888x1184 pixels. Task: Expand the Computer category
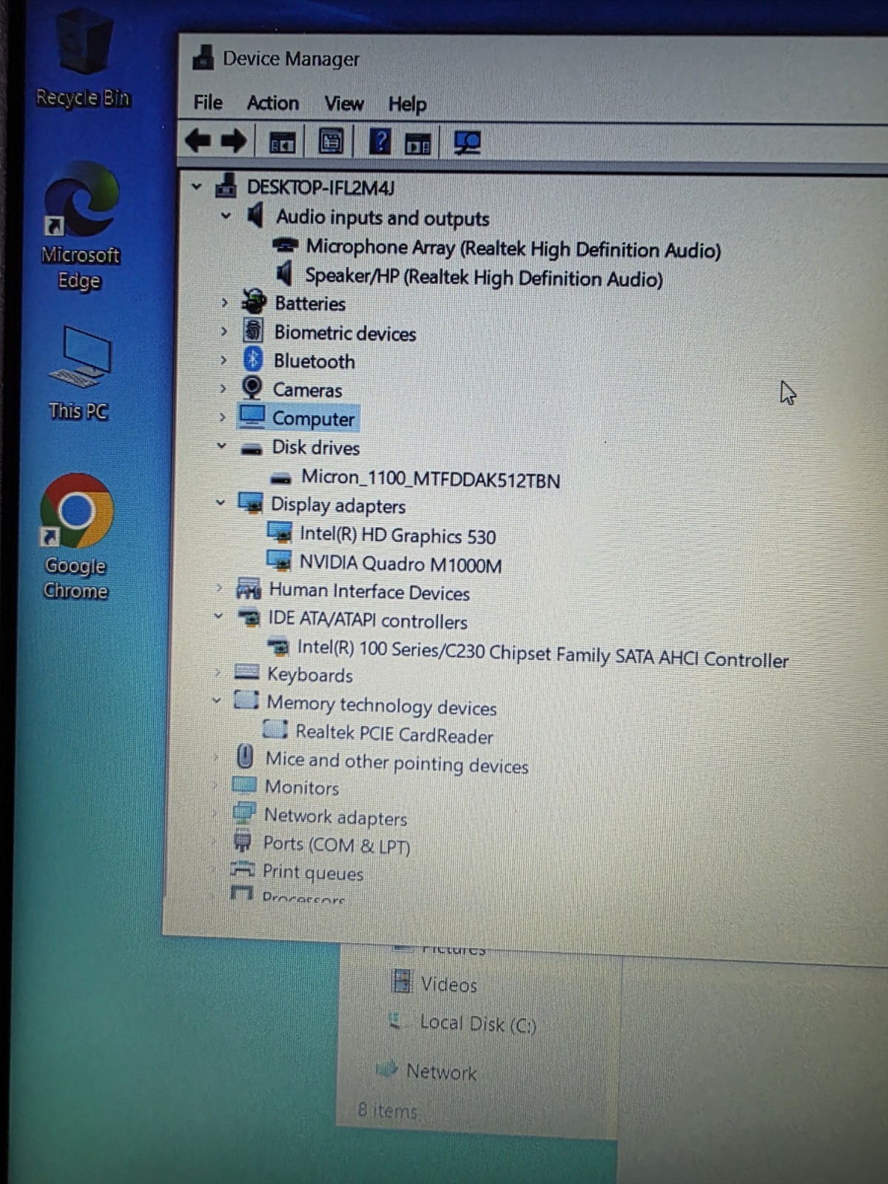point(222,417)
